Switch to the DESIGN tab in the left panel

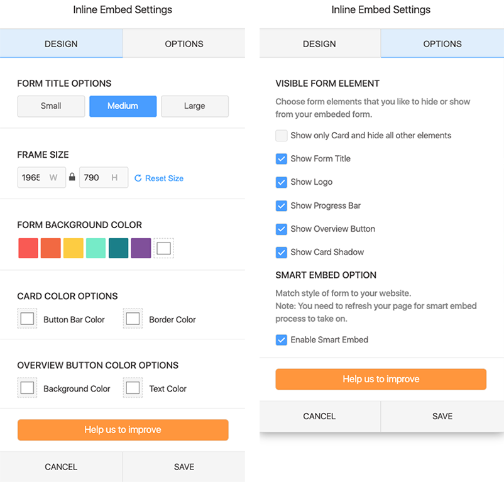point(61,44)
